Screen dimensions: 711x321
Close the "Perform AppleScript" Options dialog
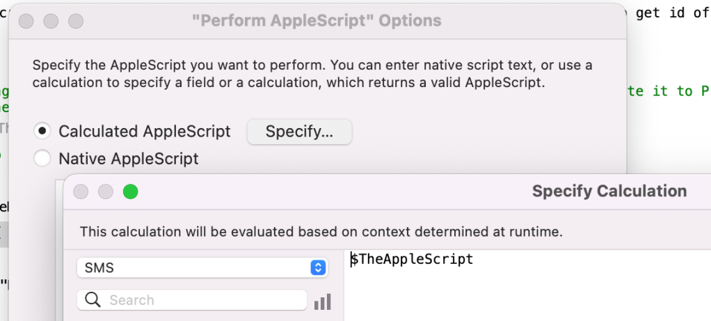click(26, 21)
